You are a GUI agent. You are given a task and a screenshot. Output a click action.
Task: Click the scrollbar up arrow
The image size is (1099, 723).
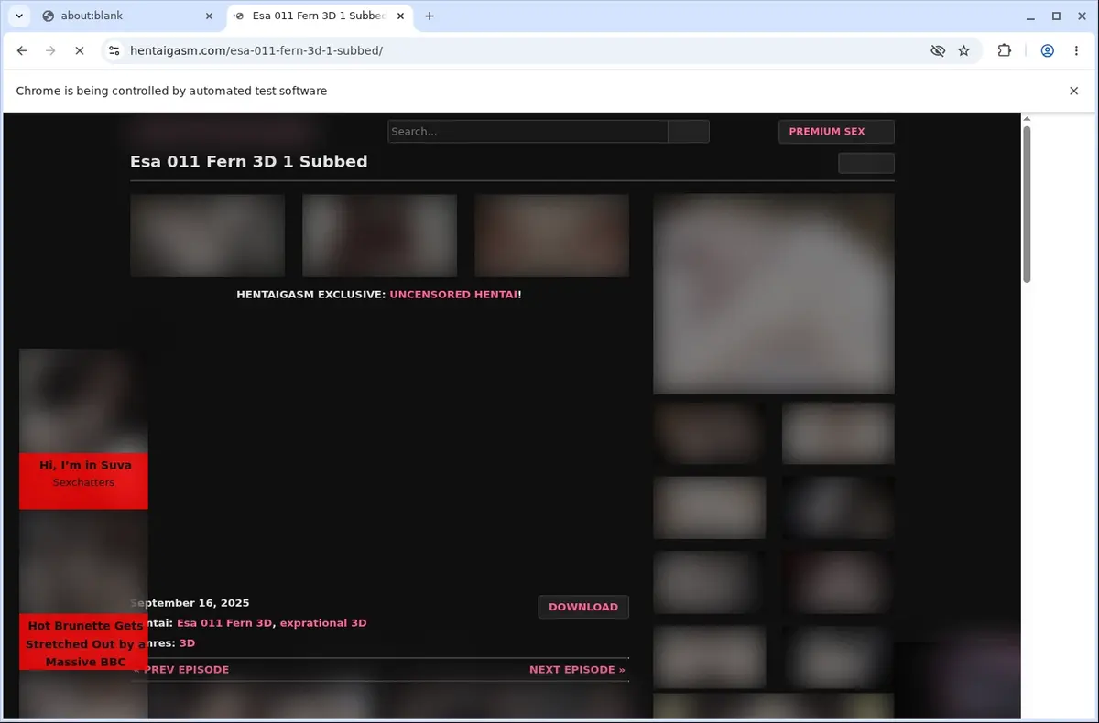1027,119
